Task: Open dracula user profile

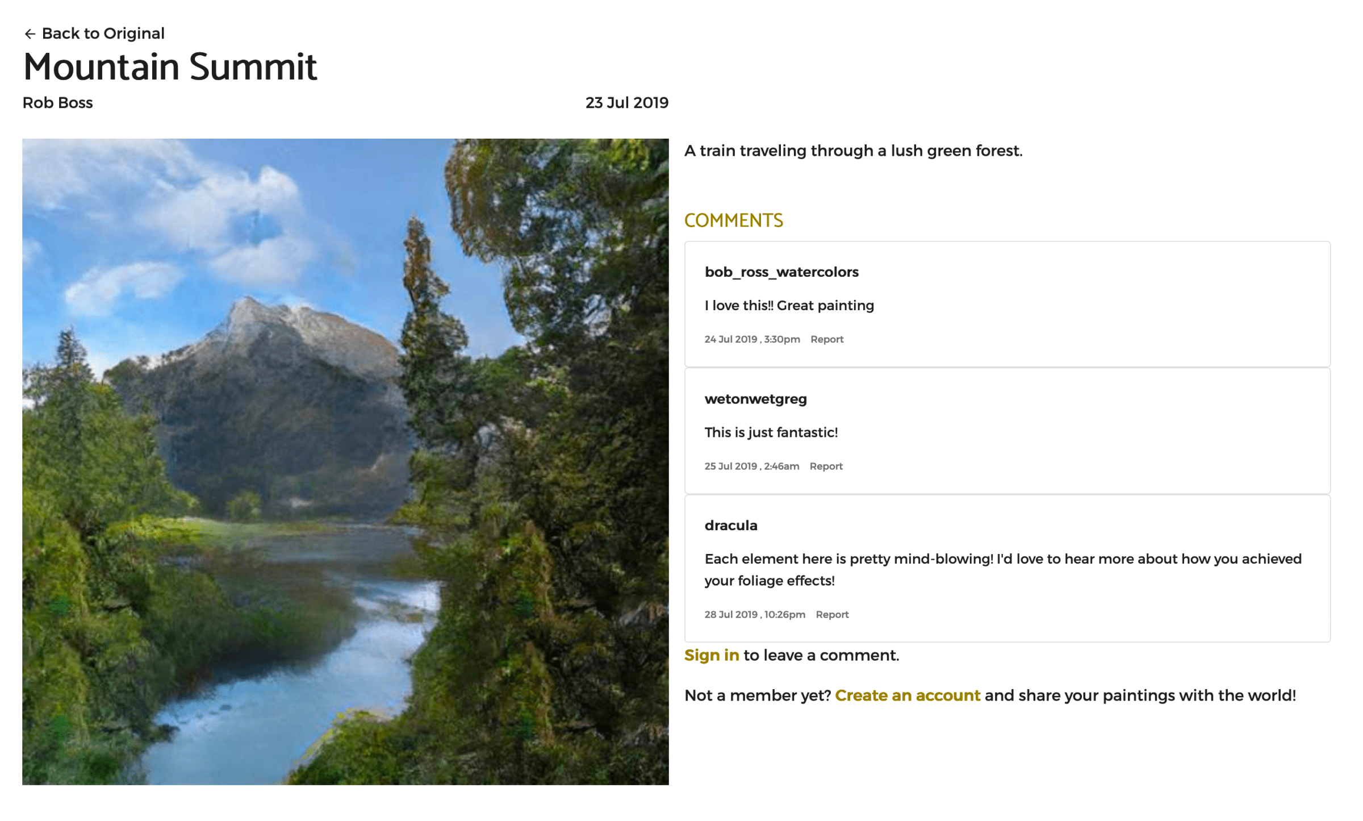Action: click(730, 526)
